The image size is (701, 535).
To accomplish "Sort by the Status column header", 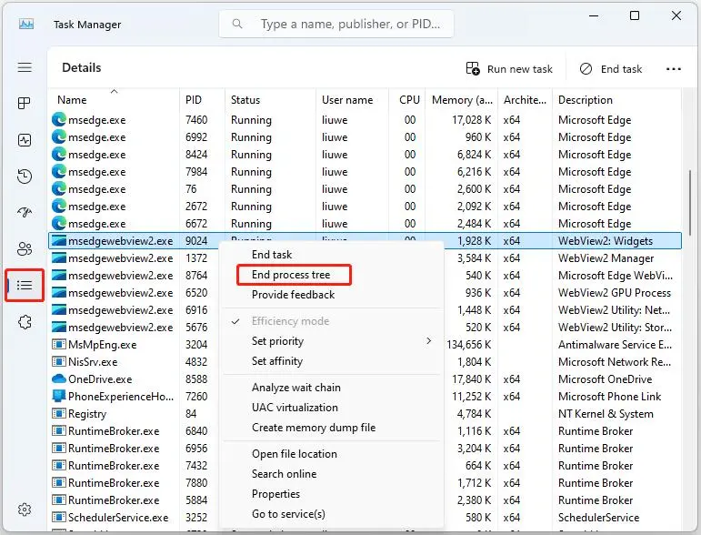I will point(270,100).
